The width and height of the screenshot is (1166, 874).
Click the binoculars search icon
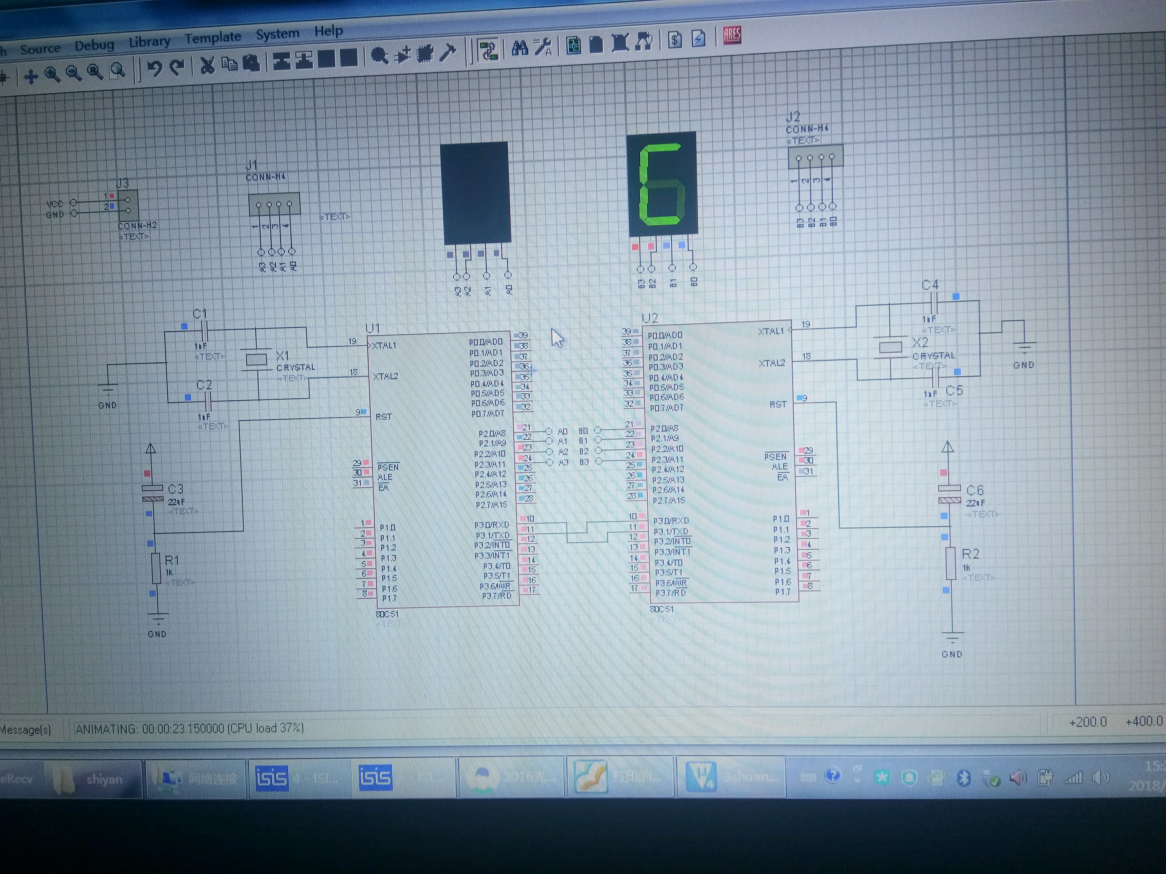[x=520, y=48]
